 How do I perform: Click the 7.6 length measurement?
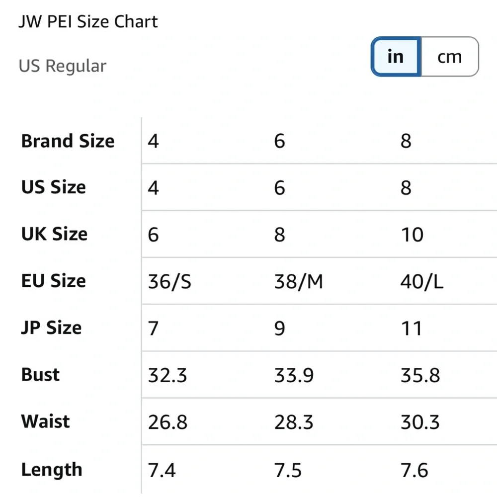coord(414,470)
